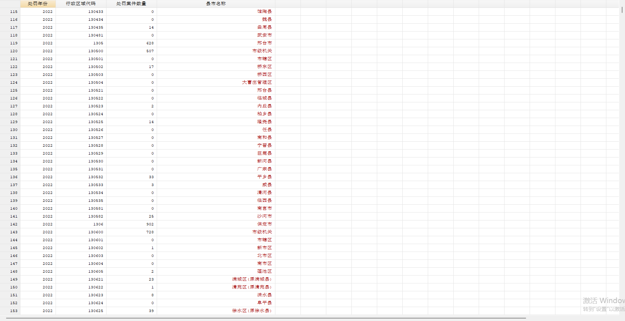Click the cell containing 莲池区

(x=216, y=272)
